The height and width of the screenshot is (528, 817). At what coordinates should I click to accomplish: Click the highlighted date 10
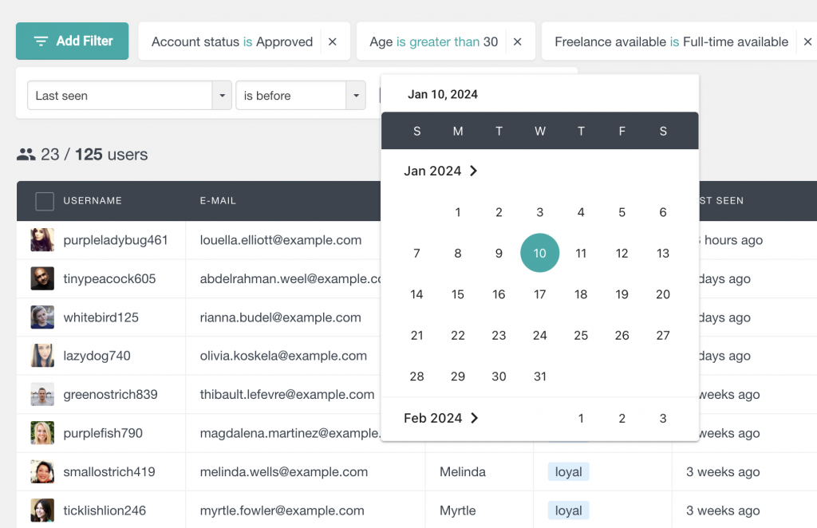click(539, 253)
